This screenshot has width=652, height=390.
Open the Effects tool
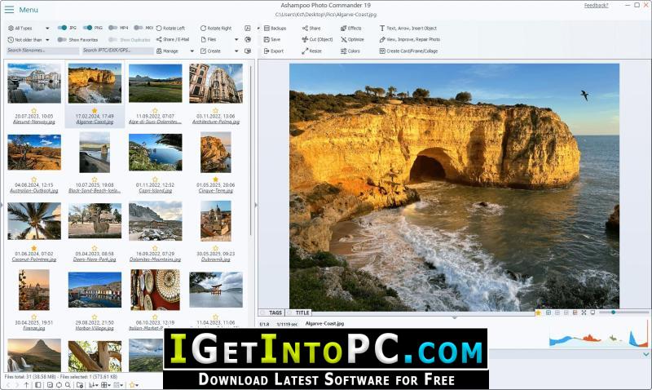coord(351,28)
